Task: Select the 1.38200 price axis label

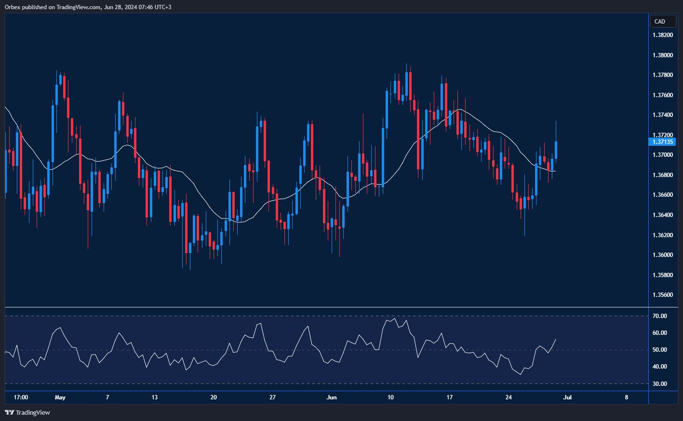Action: [x=663, y=35]
